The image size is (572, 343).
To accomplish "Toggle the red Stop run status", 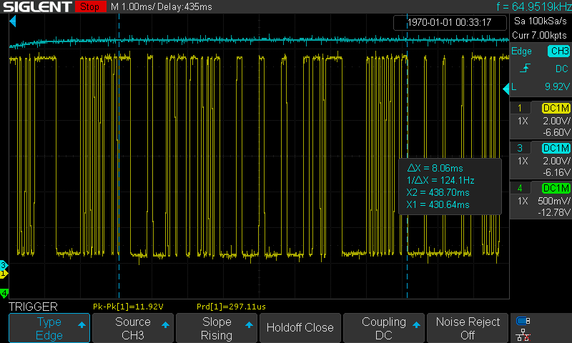I will click(x=89, y=7).
